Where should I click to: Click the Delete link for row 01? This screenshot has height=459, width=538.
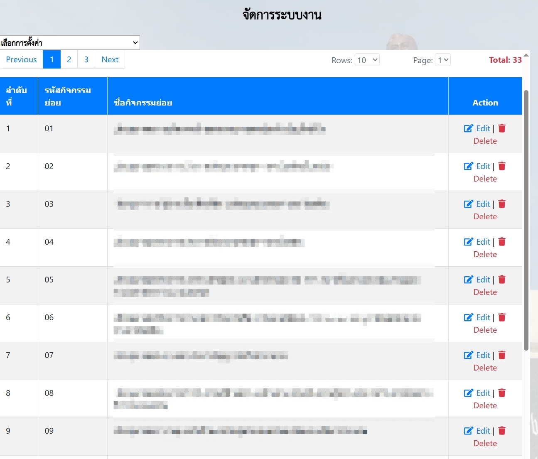click(x=485, y=141)
